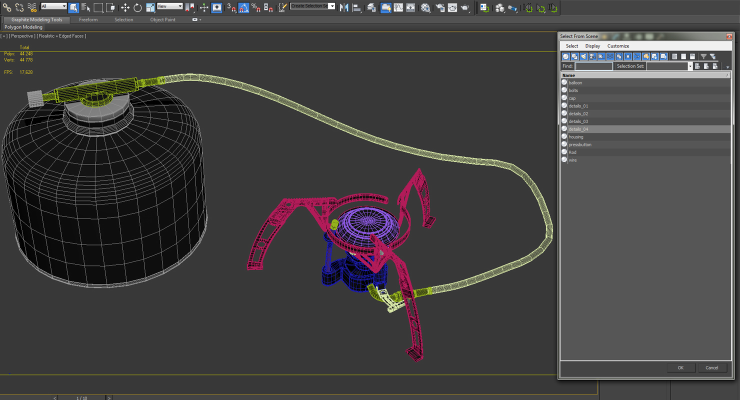Click the Find input field
Viewport: 740px width, 400px height.
(593, 66)
